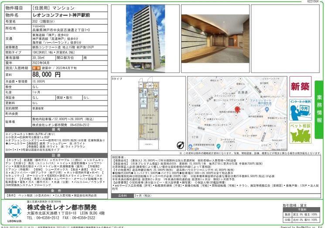Image resolution: width=325 pixels, height=228 pixels.
Task: Click the ☆インターネット無料 remark line
Action: click(30, 134)
